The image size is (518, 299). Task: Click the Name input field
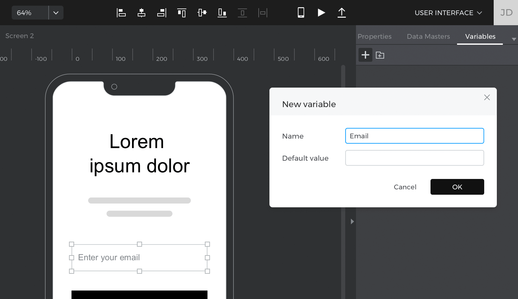pyautogui.click(x=414, y=136)
